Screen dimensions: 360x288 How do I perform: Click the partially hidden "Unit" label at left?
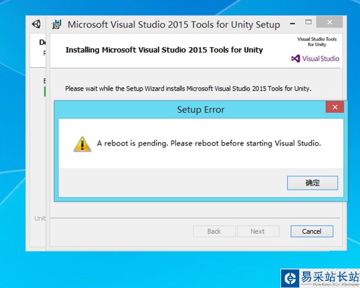pyautogui.click(x=39, y=219)
